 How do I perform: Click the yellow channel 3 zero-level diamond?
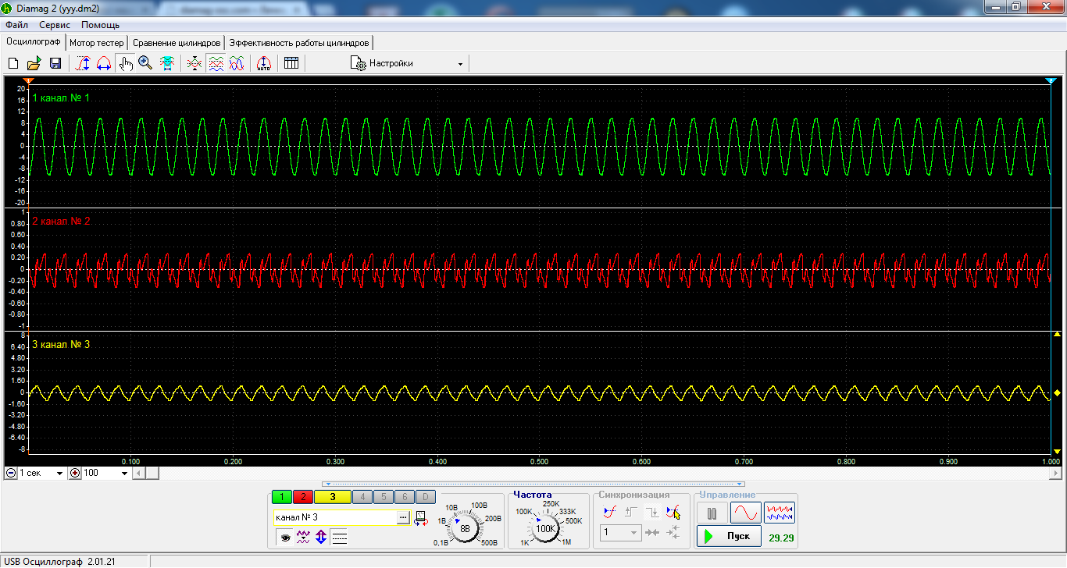point(1057,392)
